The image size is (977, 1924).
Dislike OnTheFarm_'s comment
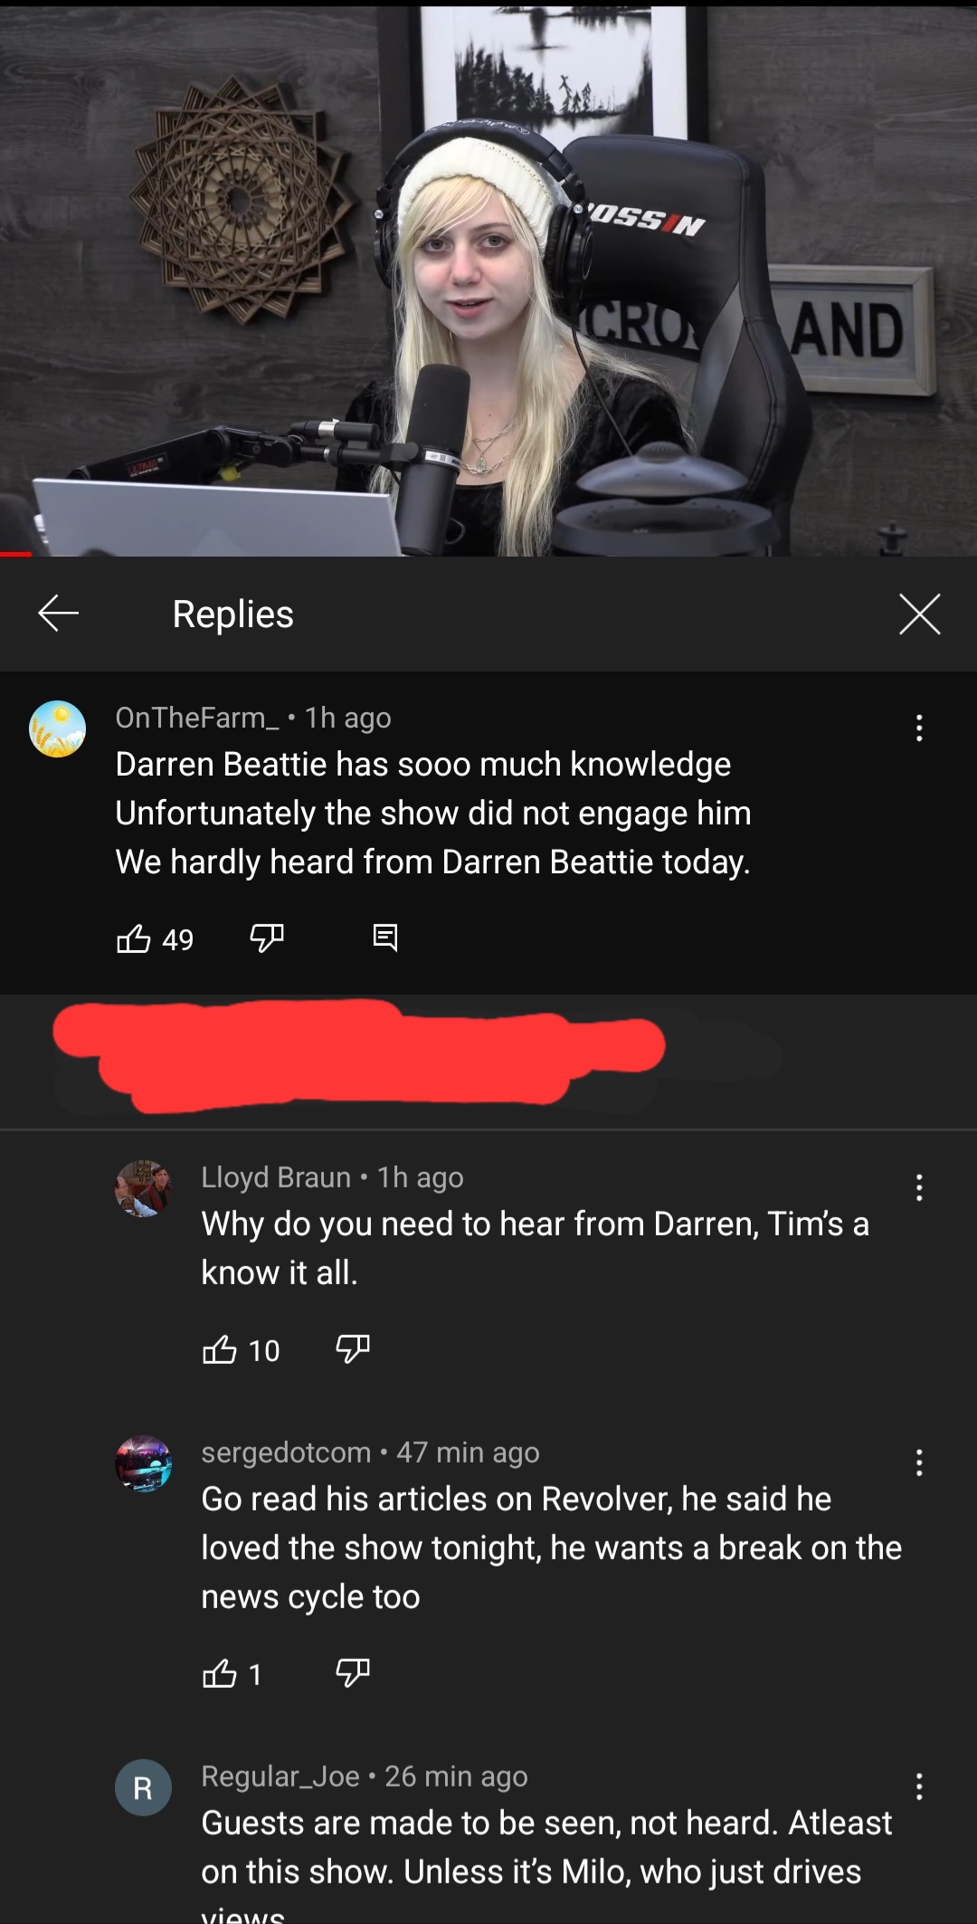267,938
